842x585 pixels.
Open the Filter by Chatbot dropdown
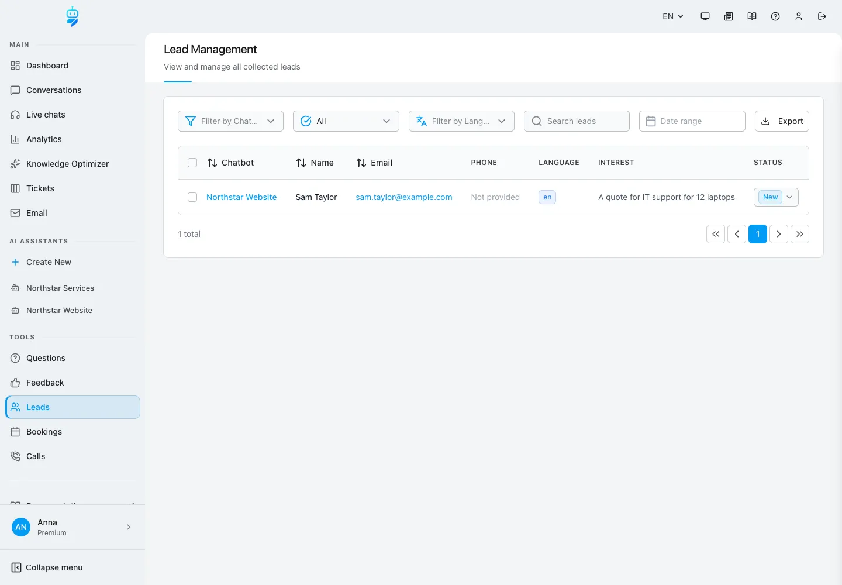tap(230, 121)
